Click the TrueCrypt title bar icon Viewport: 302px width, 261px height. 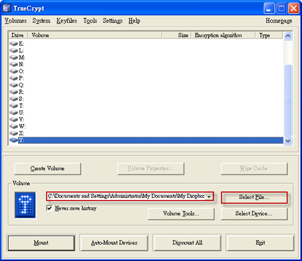click(x=7, y=8)
